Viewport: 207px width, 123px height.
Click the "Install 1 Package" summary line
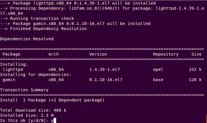pos(52,100)
